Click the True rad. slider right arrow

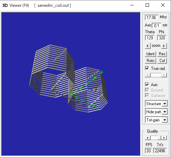(x=164, y=75)
